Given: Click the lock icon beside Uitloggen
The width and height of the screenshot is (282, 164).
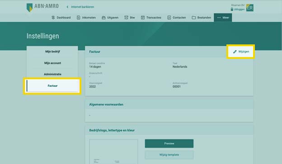Looking at the screenshot, I should point(232,9).
